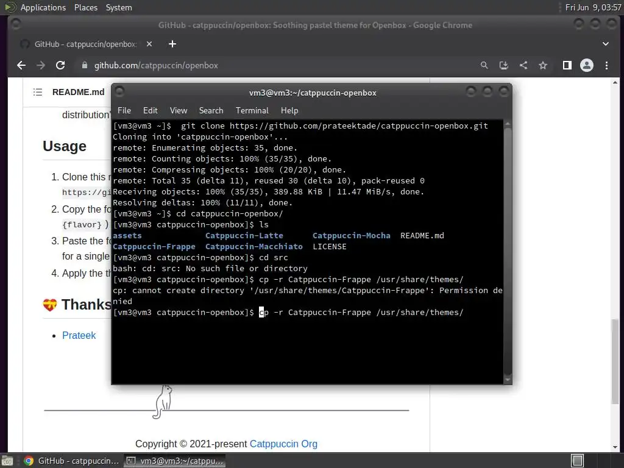Switch to GitHub Chrome taskbar button

(71, 461)
